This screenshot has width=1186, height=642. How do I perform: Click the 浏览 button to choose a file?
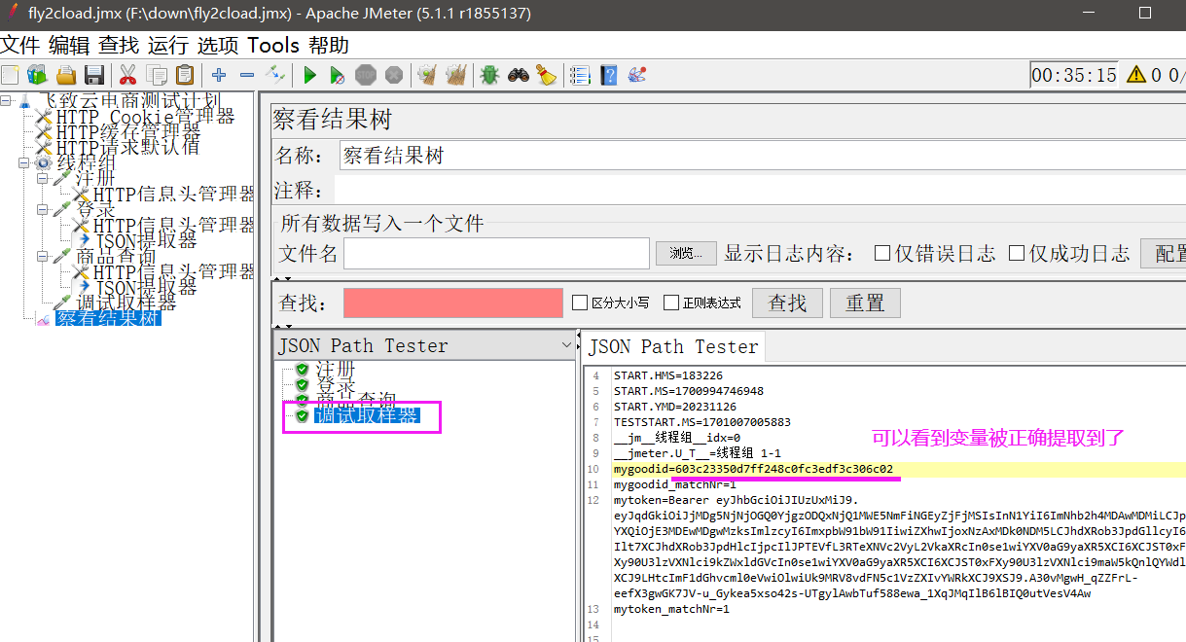[x=685, y=253]
